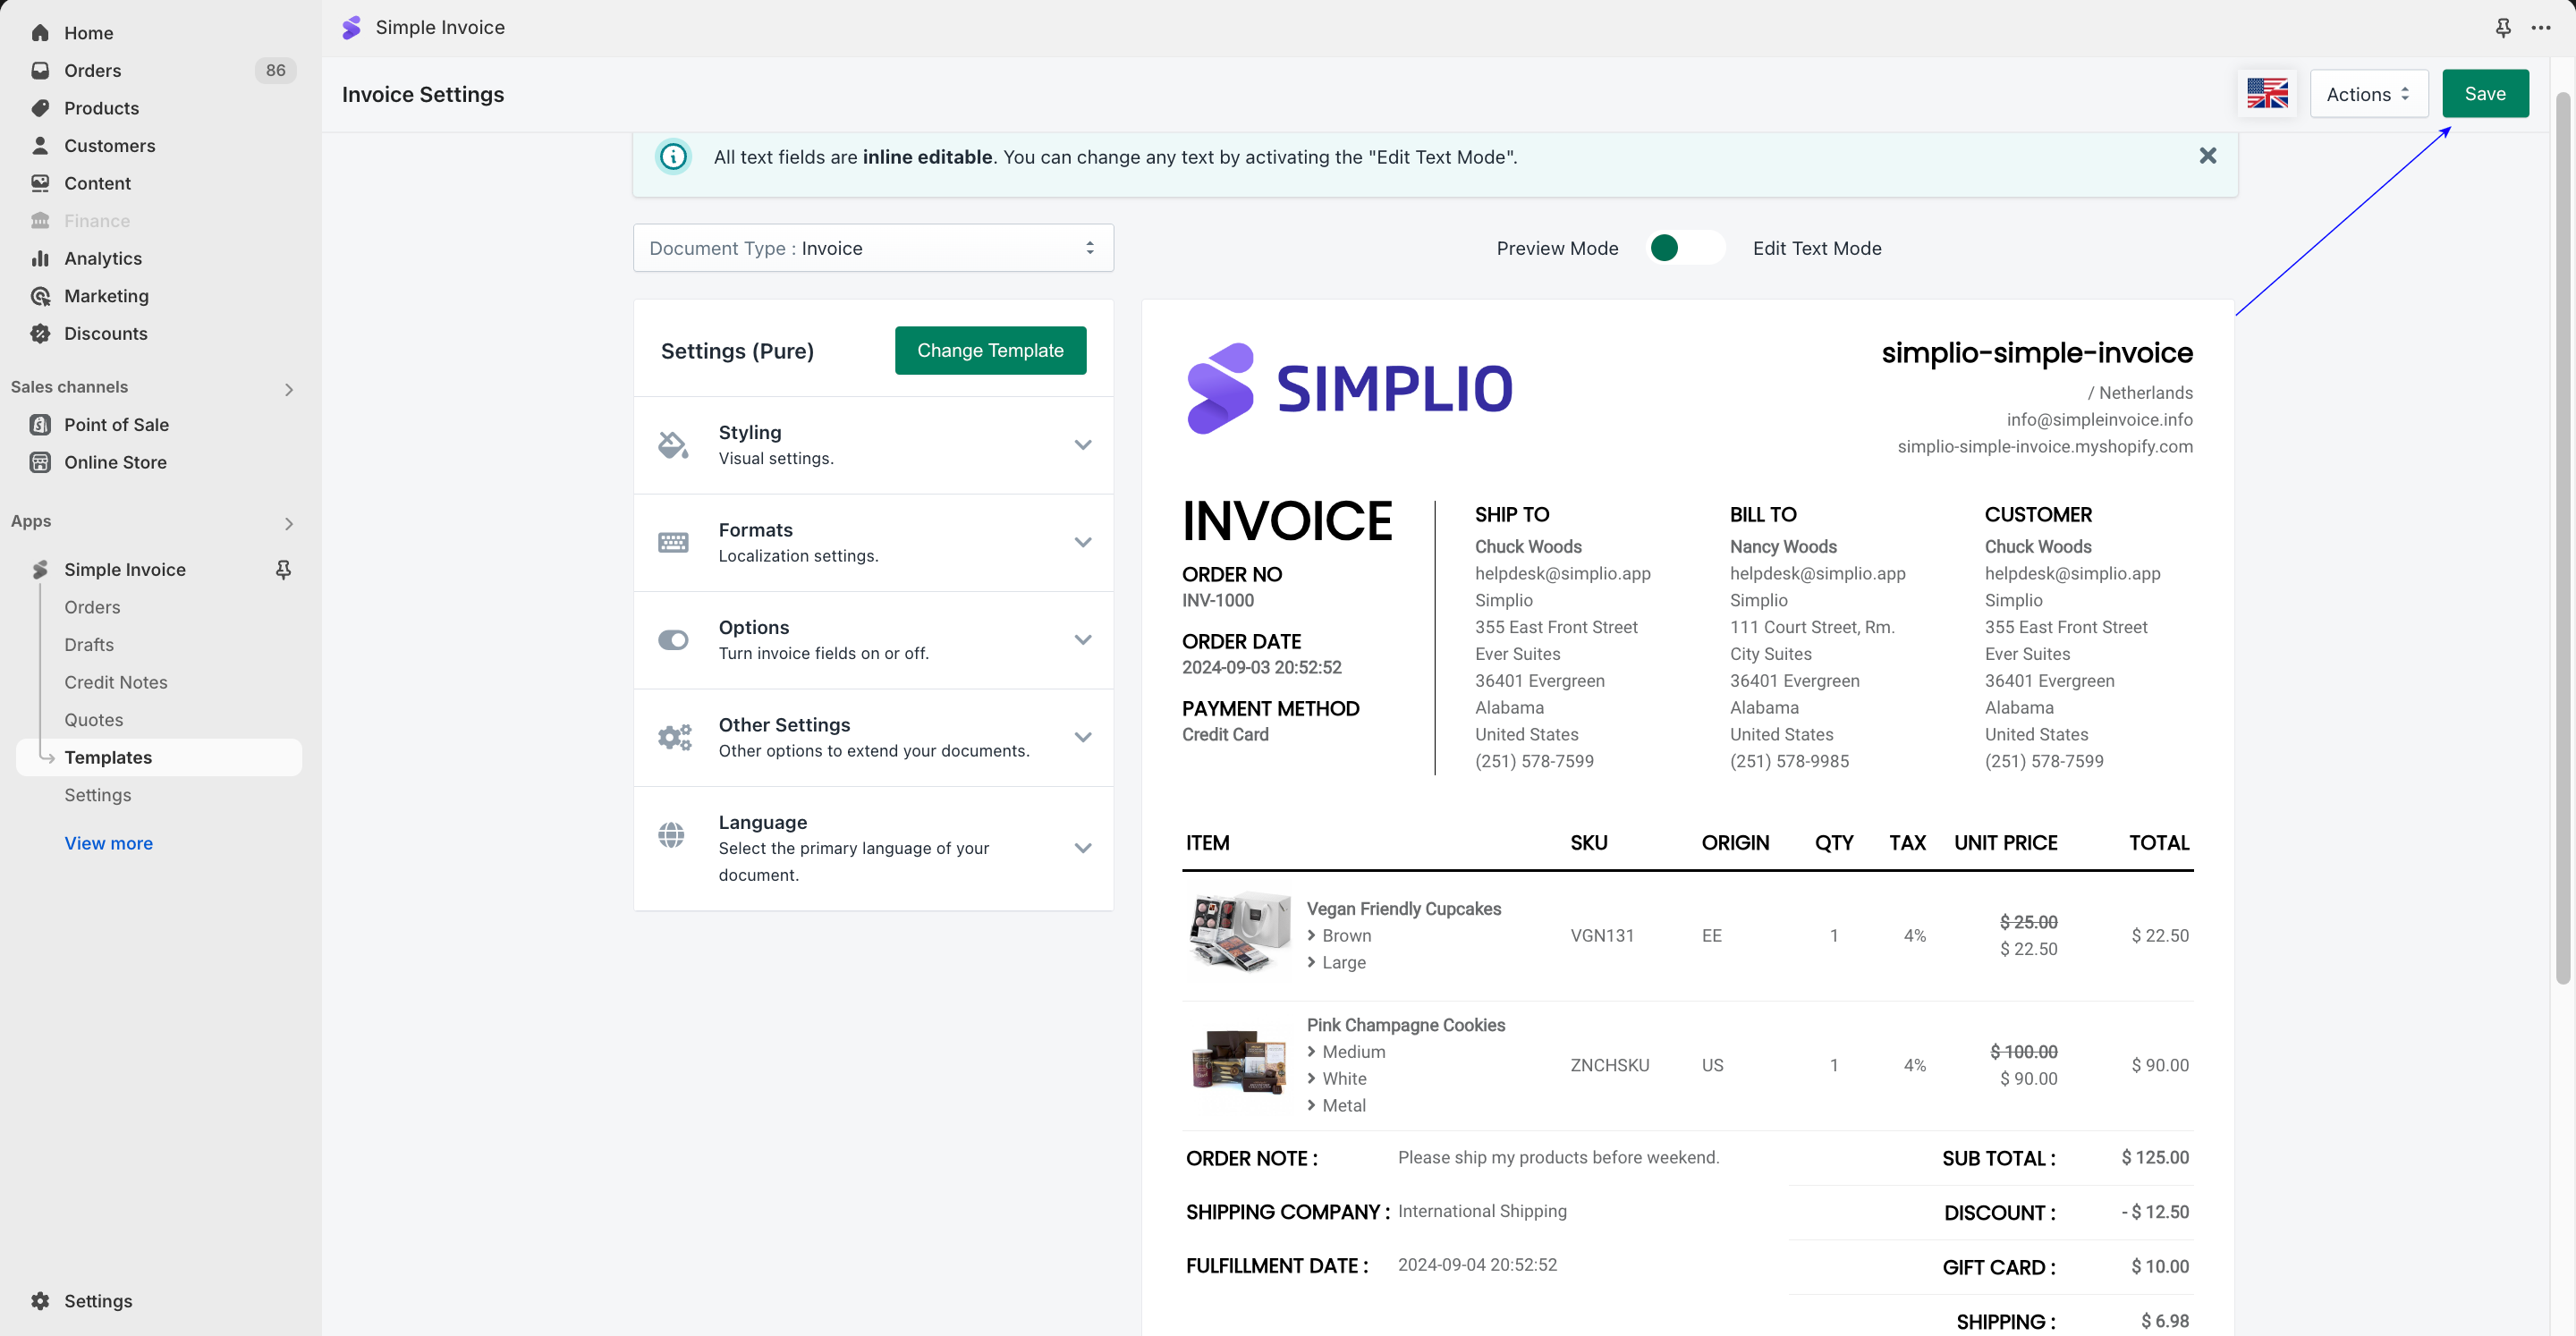Click the Other Settings gears icon
2576x1336 pixels.
tap(673, 738)
